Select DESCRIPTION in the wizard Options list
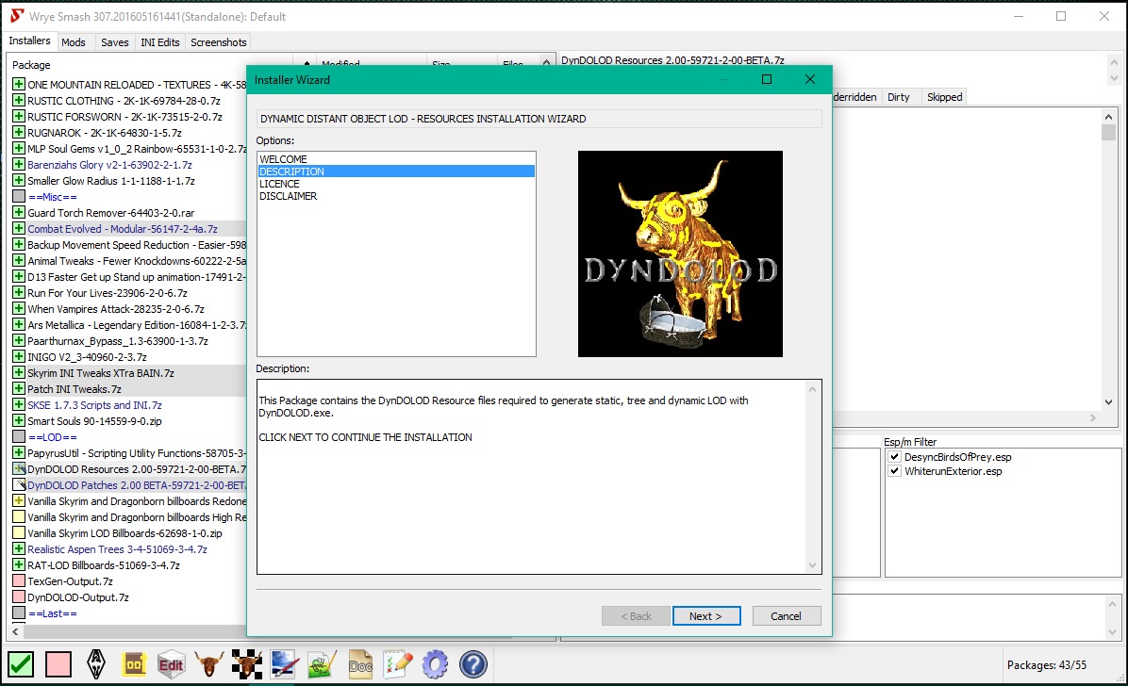Image resolution: width=1128 pixels, height=686 pixels. [396, 171]
